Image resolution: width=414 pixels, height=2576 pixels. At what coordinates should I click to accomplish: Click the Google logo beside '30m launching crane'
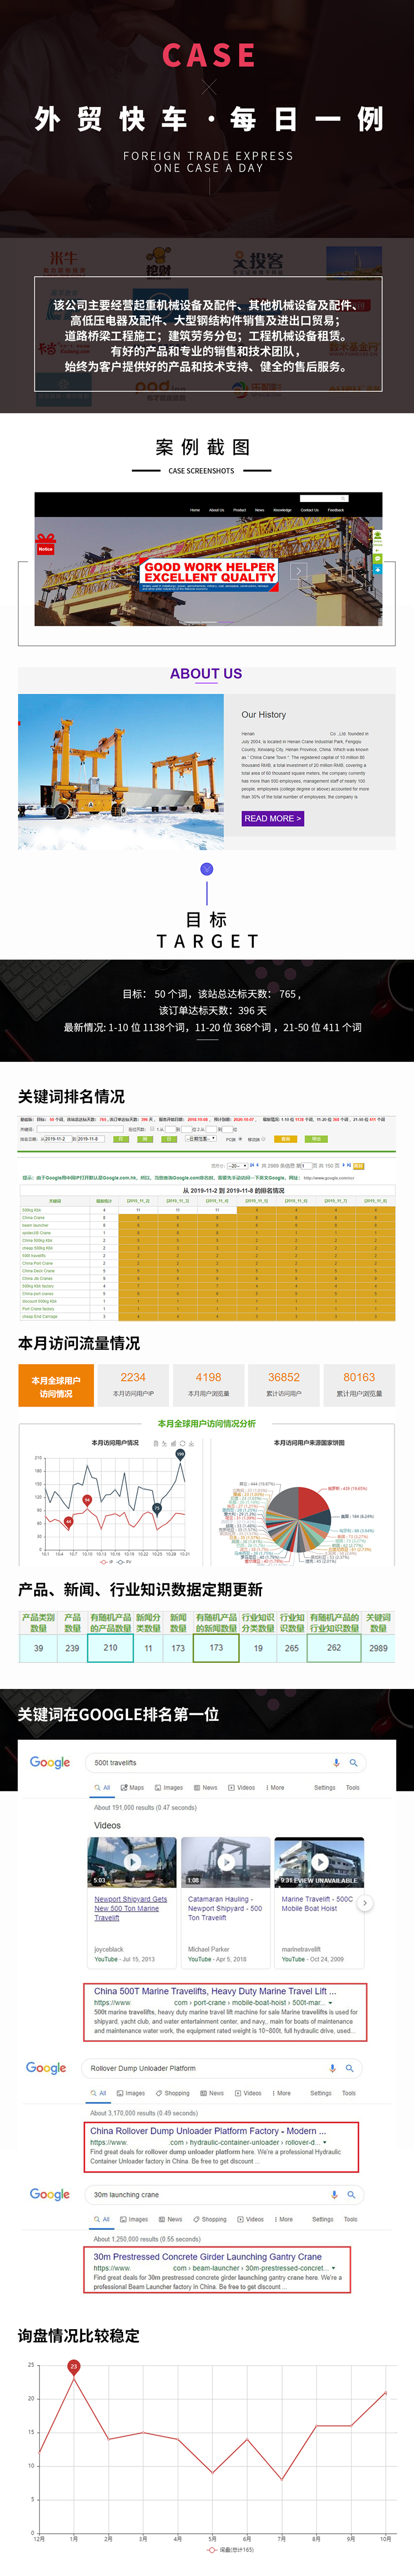(x=50, y=2194)
